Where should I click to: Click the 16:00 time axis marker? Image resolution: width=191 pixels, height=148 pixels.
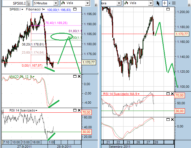coord(36,142)
